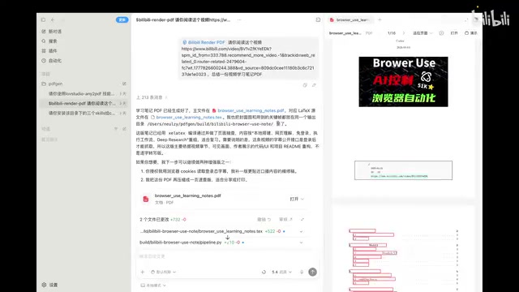
Task: Toggle the side panel icon in chat header
Action: (318, 19)
